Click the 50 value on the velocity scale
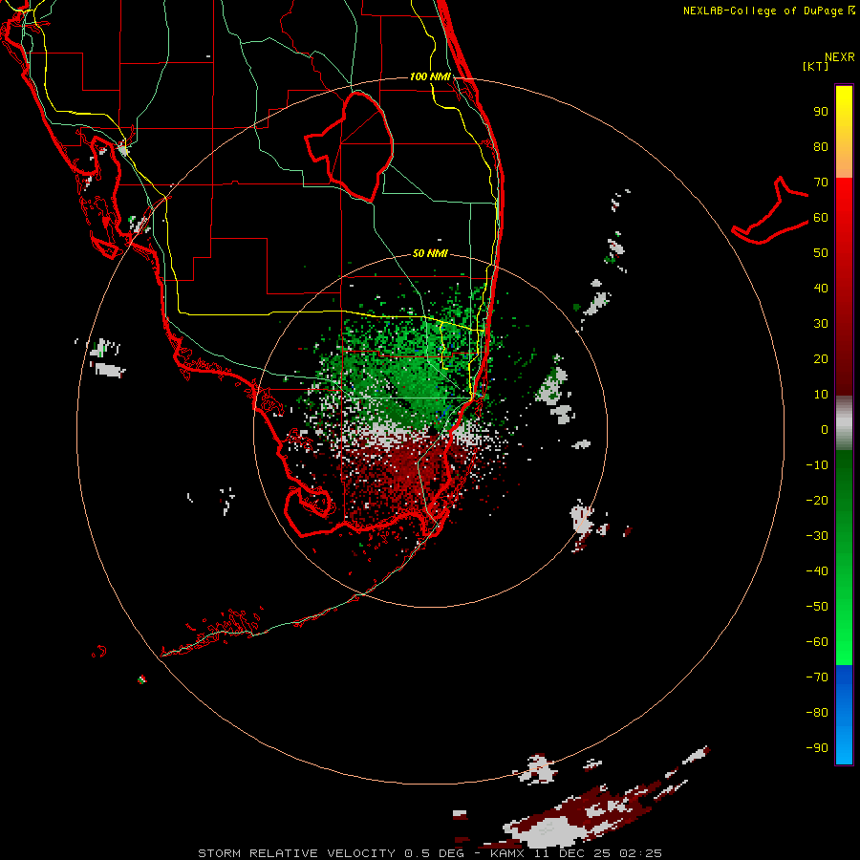This screenshot has width=860, height=860. (821, 253)
